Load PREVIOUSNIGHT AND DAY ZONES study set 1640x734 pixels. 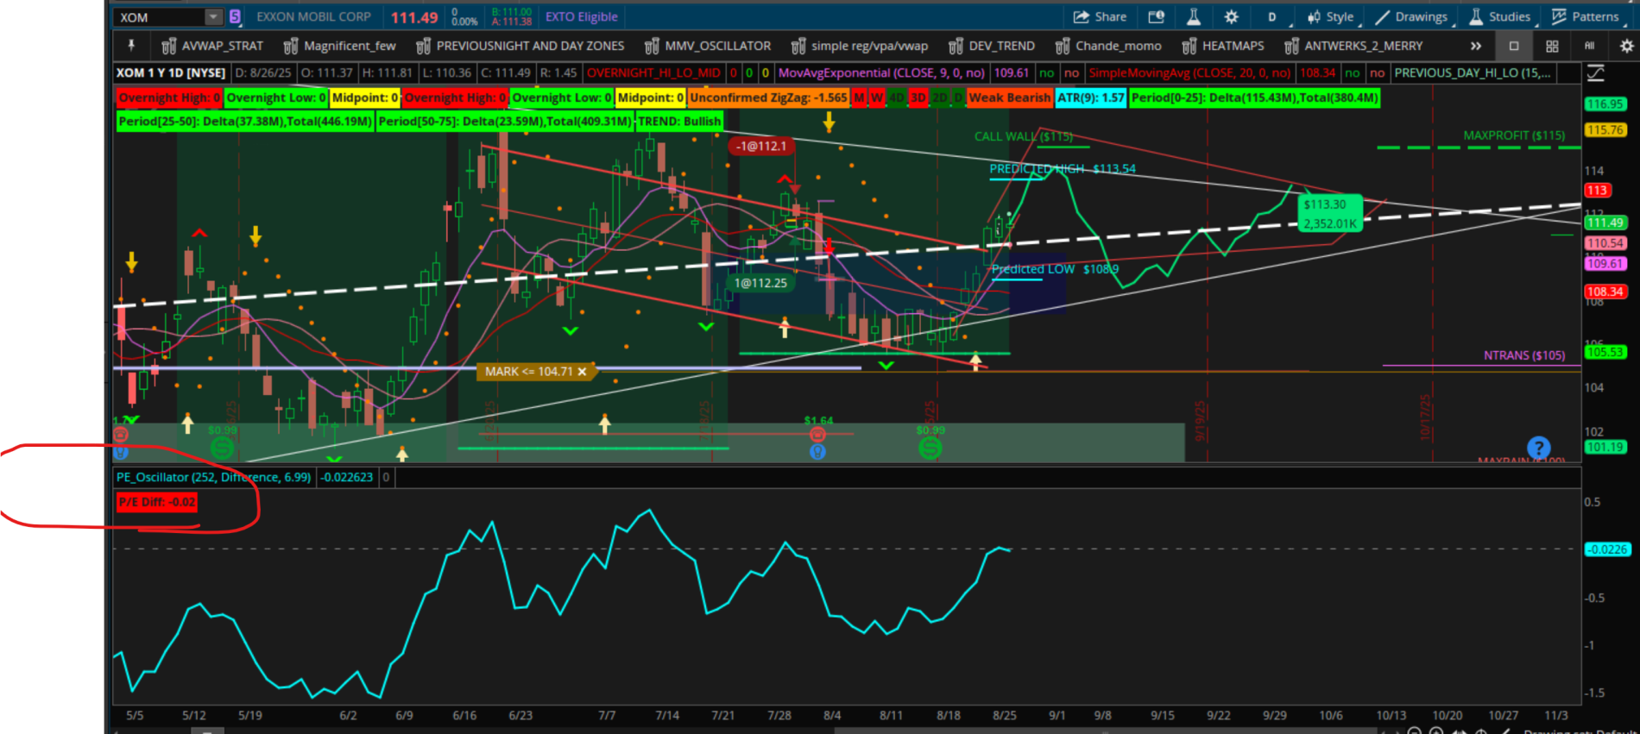(520, 46)
